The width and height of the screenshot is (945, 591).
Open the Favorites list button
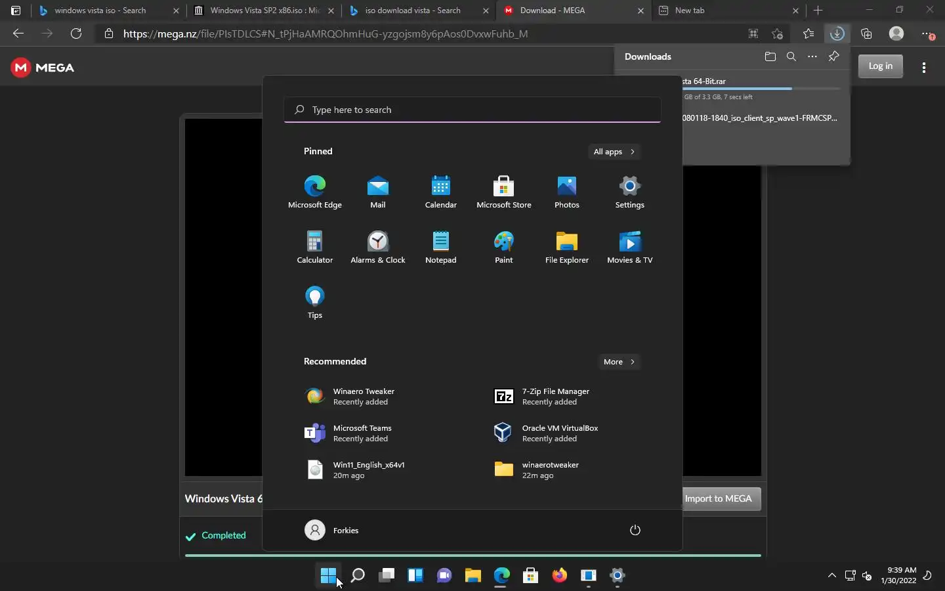(x=808, y=33)
